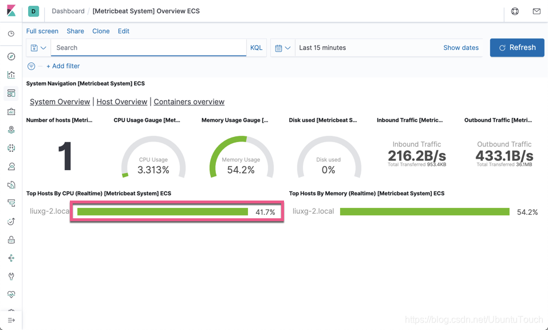
Task: Open the Visualize chart icon in sidebar
Action: (11, 75)
